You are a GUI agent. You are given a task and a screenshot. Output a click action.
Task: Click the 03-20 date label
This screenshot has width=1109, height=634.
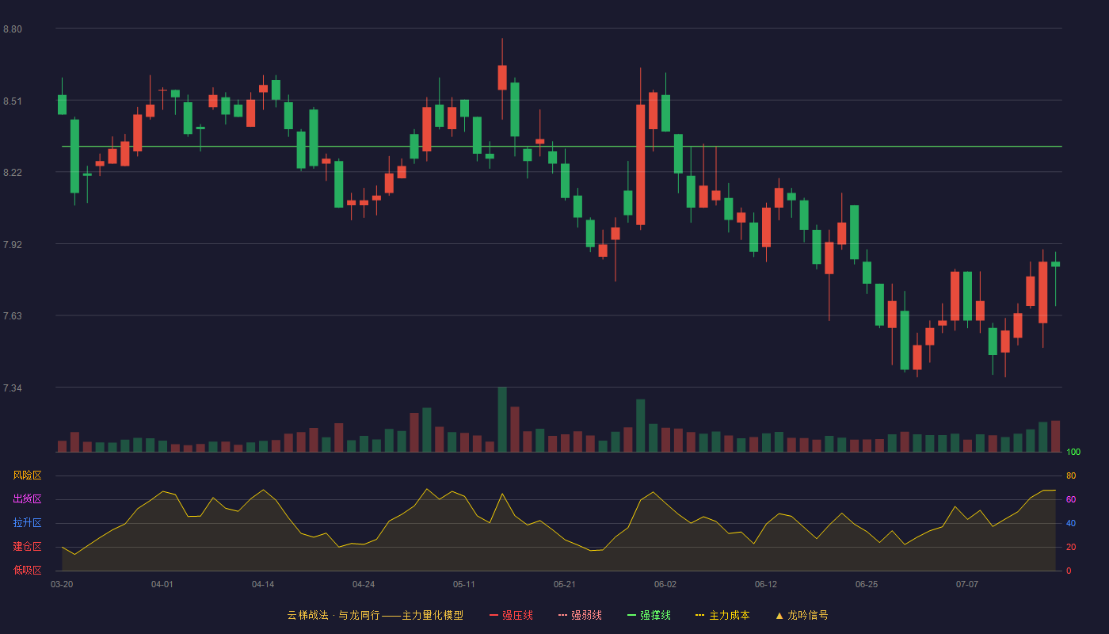tap(62, 584)
